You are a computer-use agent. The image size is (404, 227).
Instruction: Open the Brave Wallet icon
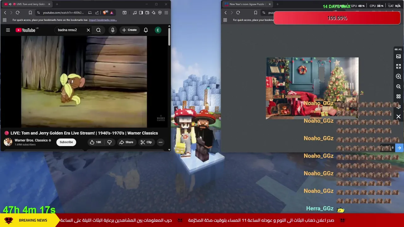[x=147, y=13]
